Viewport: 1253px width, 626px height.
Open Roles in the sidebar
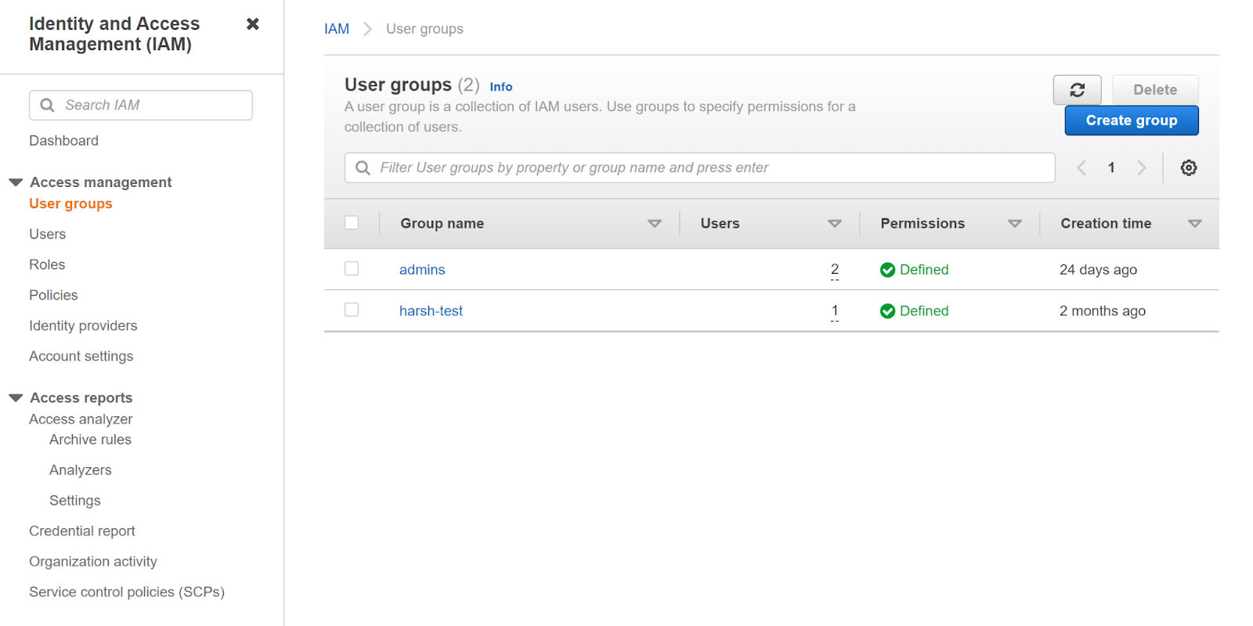(47, 264)
